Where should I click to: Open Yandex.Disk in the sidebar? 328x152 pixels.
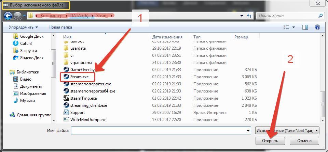coord(31,58)
